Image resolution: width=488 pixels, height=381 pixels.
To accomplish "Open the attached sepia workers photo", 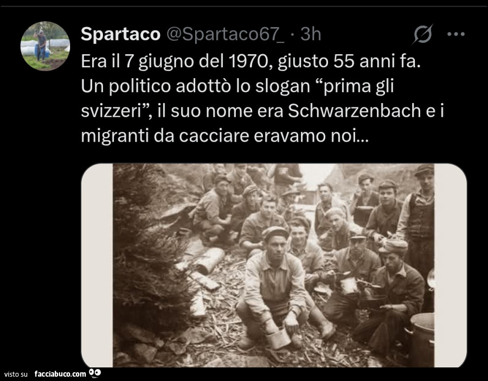I will coord(274,265).
